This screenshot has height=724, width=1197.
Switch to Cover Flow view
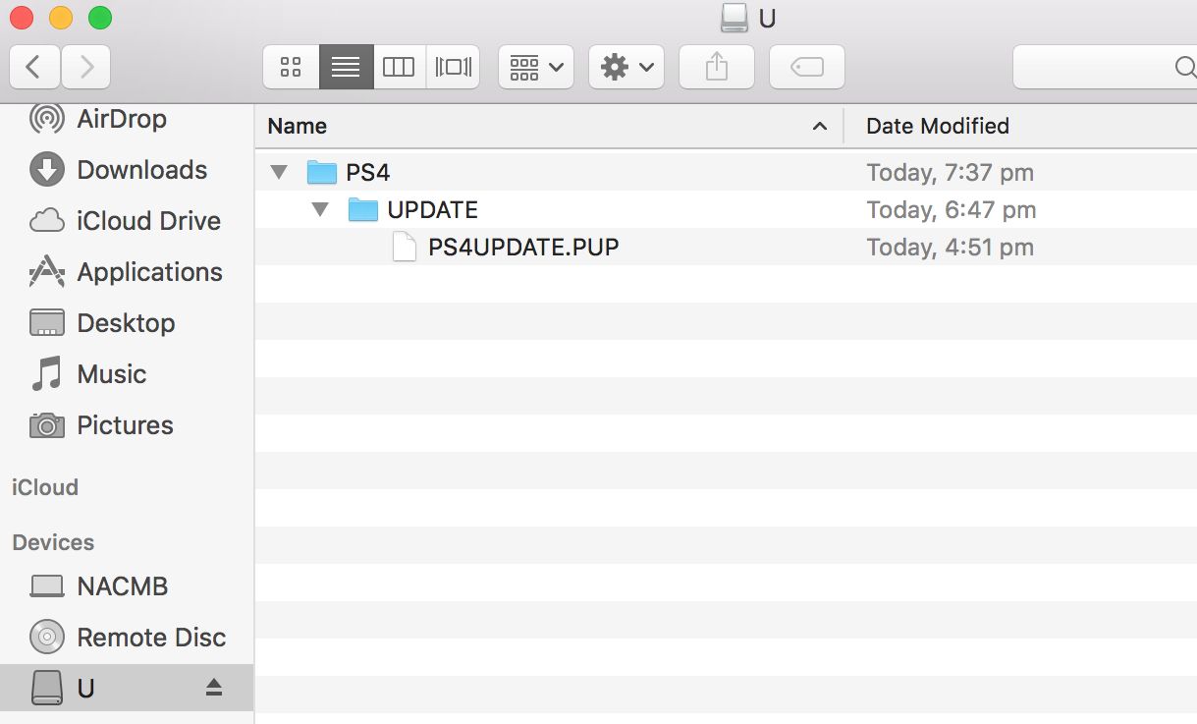pos(453,67)
